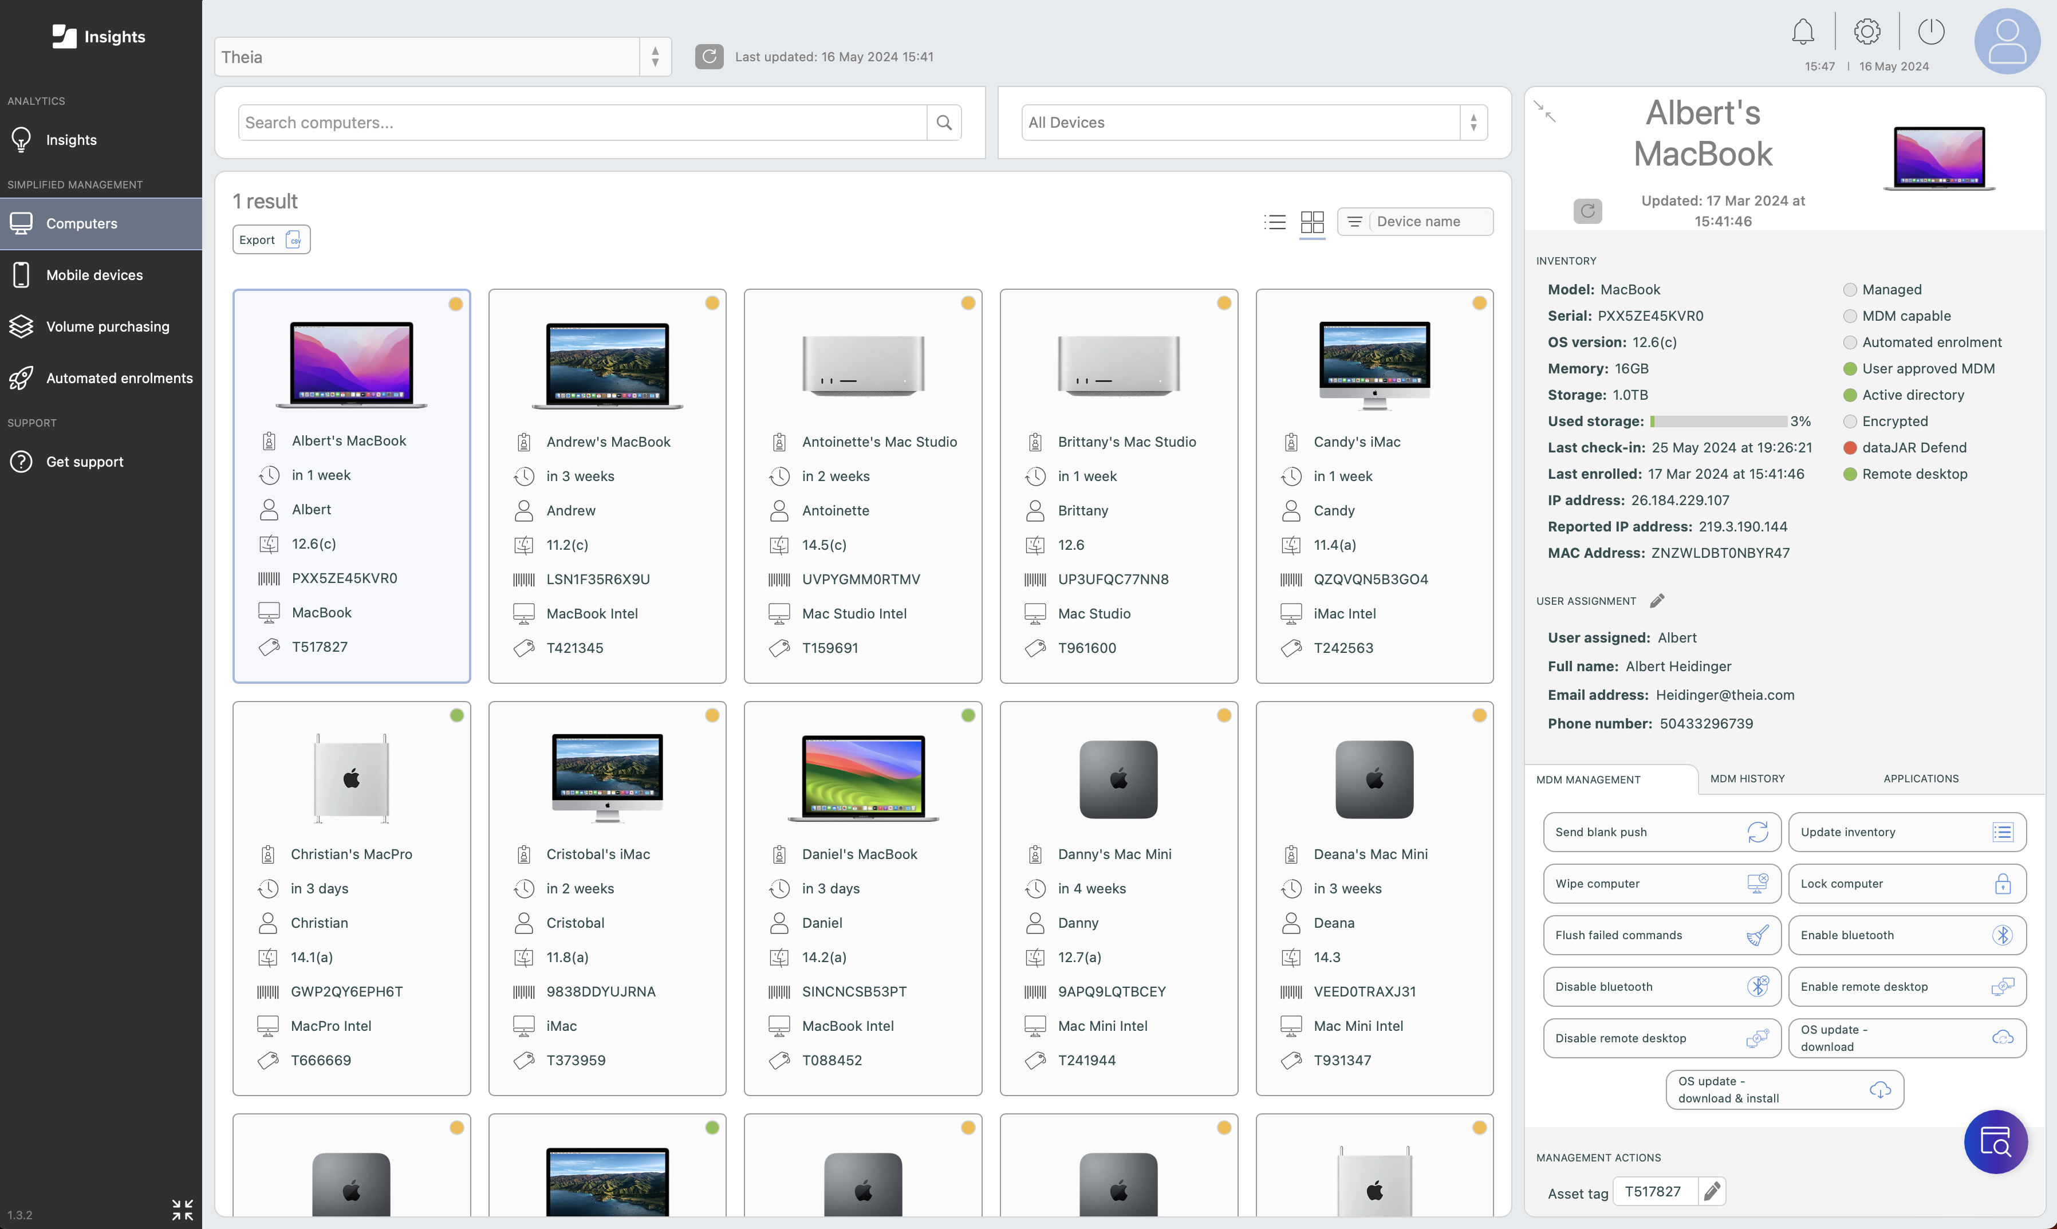Click the Mobile devices phone icon

click(22, 275)
